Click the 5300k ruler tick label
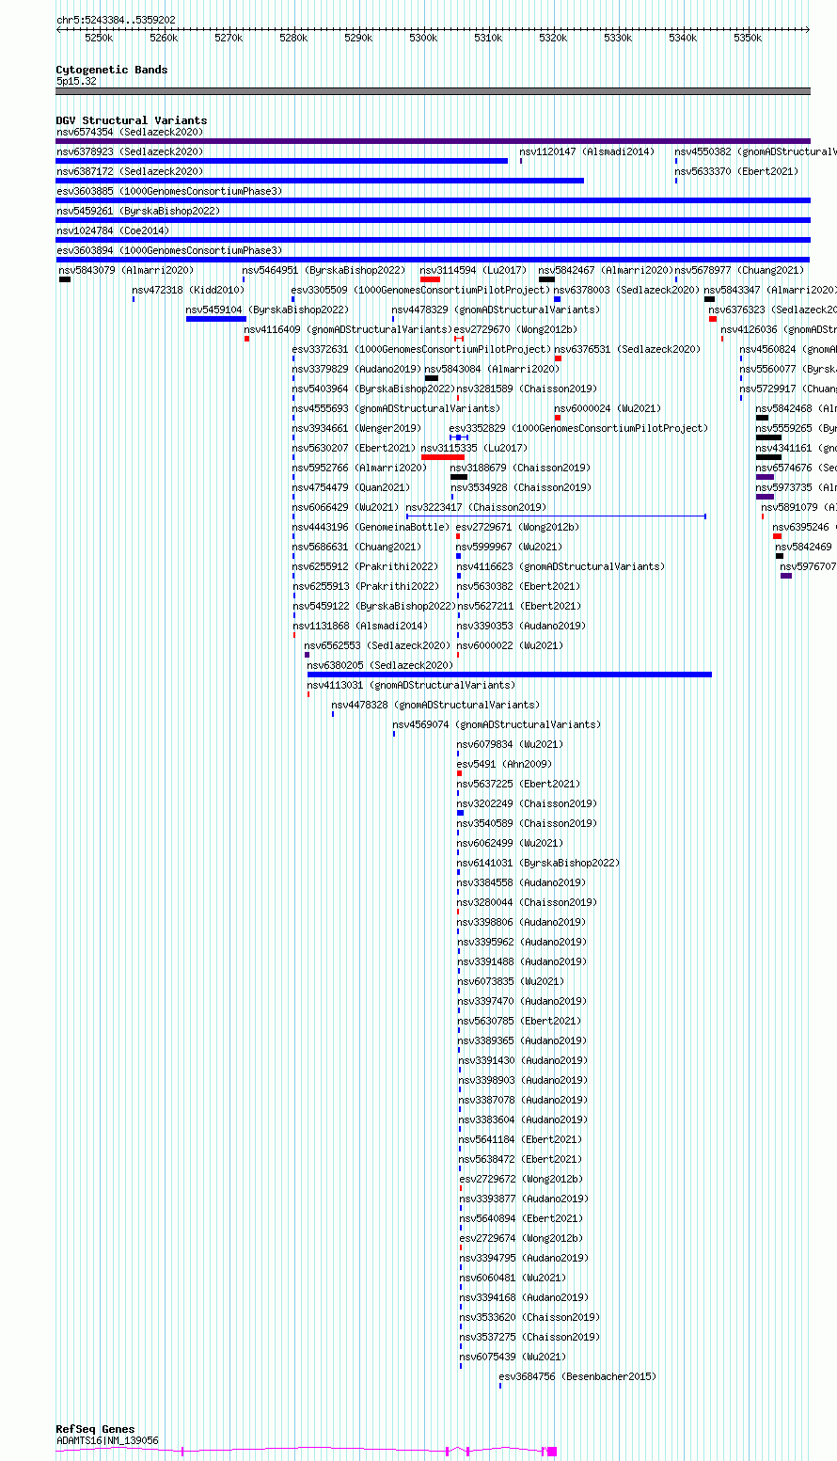 [x=423, y=38]
